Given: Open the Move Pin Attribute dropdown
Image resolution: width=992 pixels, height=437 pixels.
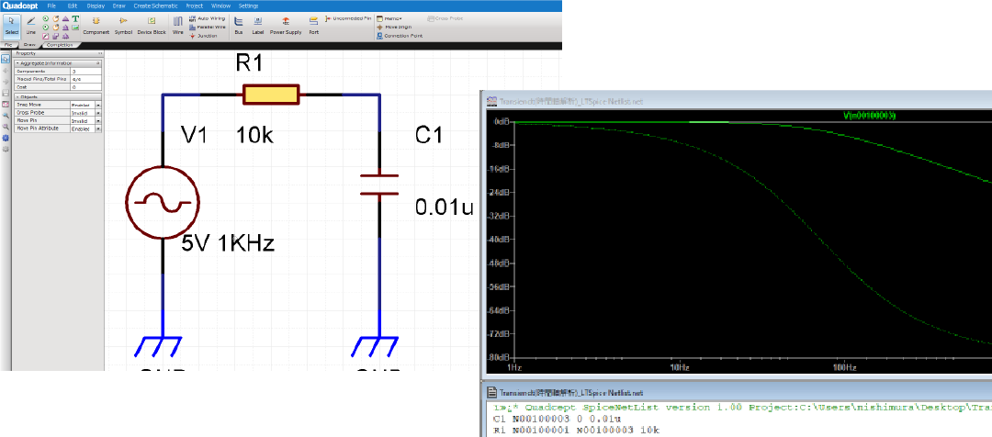Looking at the screenshot, I should (98, 129).
